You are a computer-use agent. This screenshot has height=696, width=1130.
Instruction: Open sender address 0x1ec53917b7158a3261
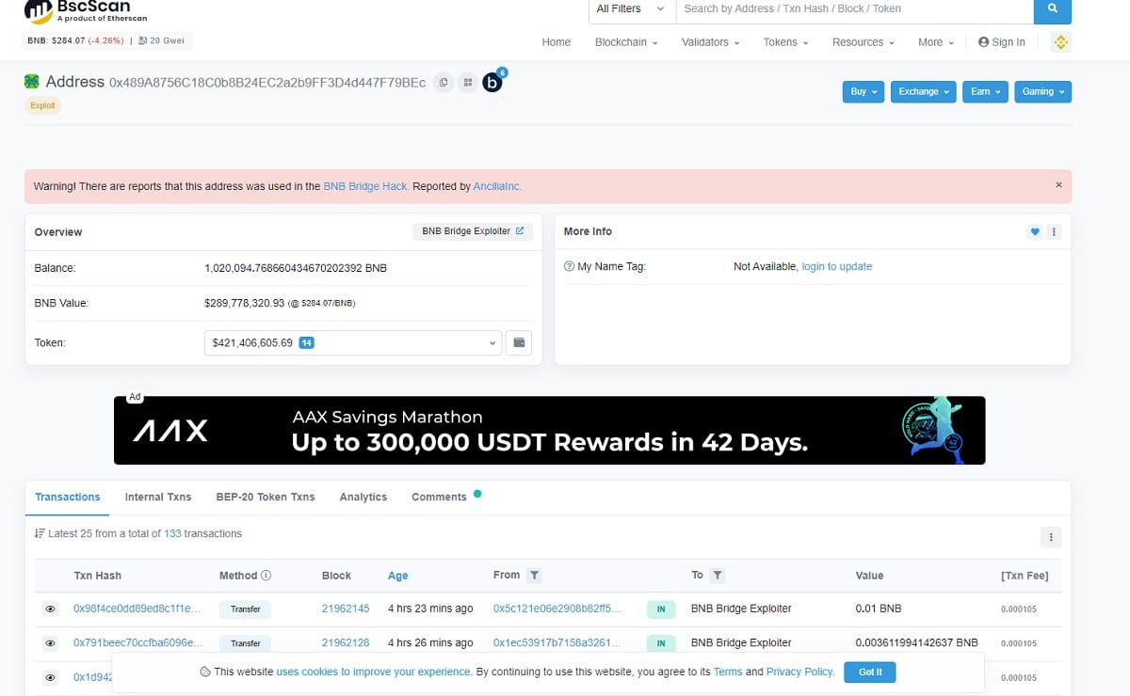pyautogui.click(x=557, y=642)
